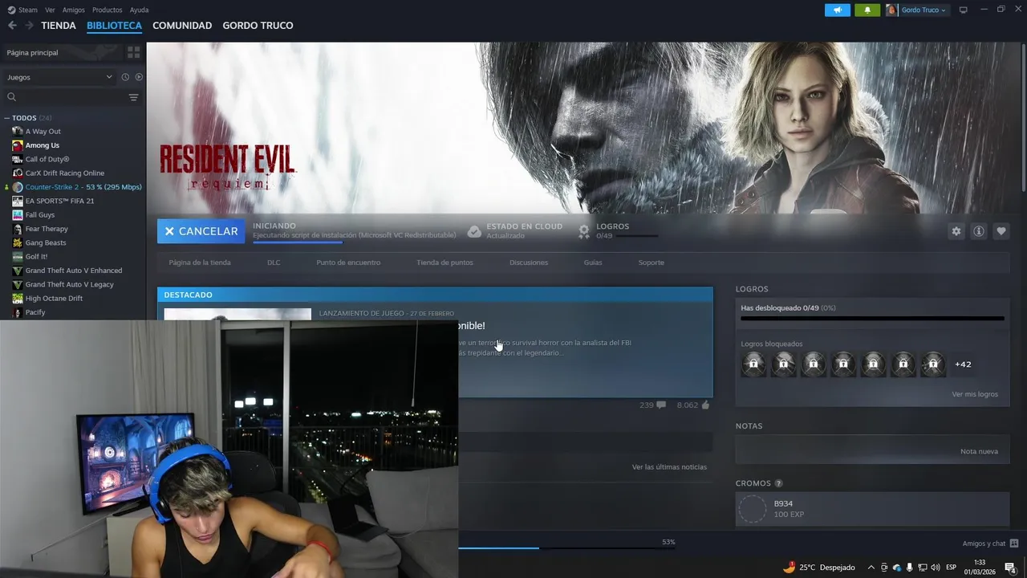This screenshot has height=578, width=1027.
Task: Open the Amigos menu
Action: coord(74,10)
